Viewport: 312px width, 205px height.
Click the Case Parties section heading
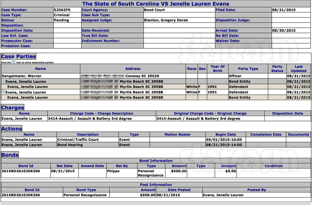(x=18, y=56)
